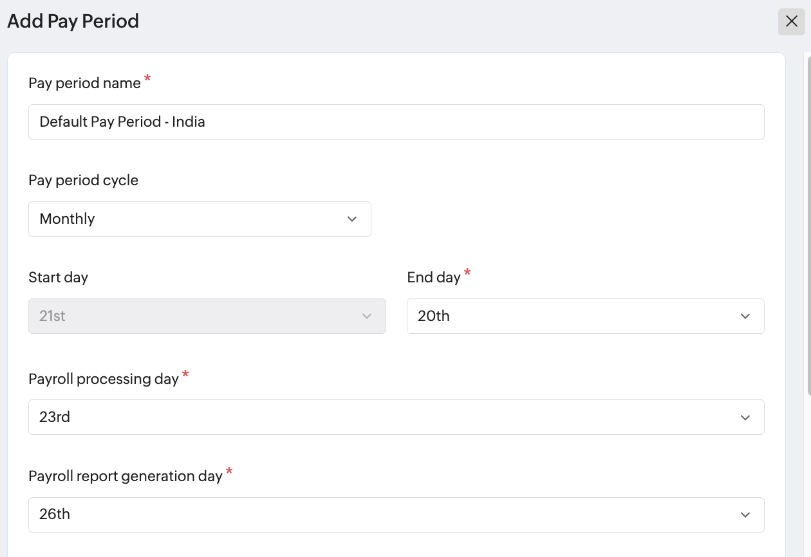Image resolution: width=811 pixels, height=557 pixels.
Task: Open the Payroll report generation day dropdown
Action: (x=396, y=515)
